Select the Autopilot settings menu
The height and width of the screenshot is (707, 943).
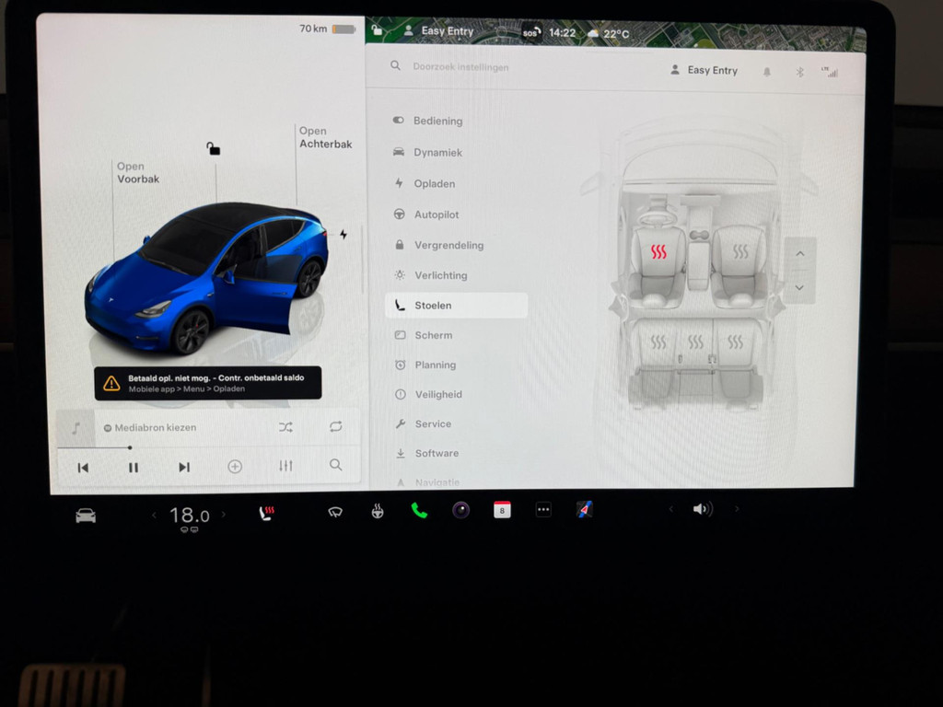(x=436, y=214)
